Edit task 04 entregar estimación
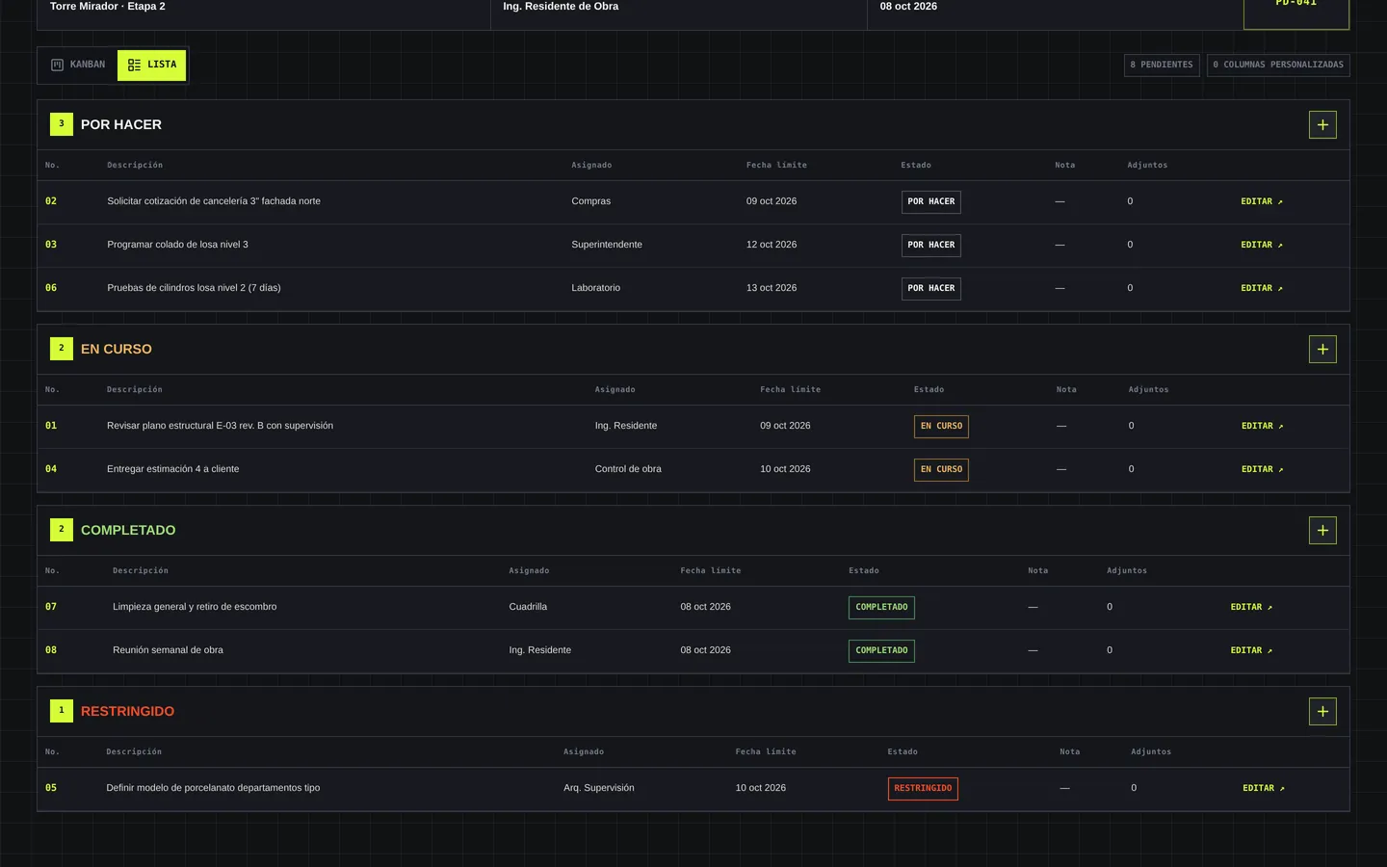1387x867 pixels. tap(1263, 470)
